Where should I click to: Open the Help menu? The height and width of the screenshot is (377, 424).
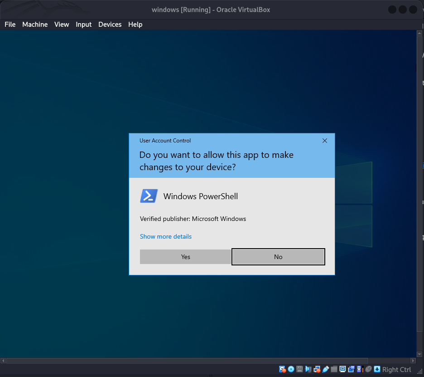(135, 24)
